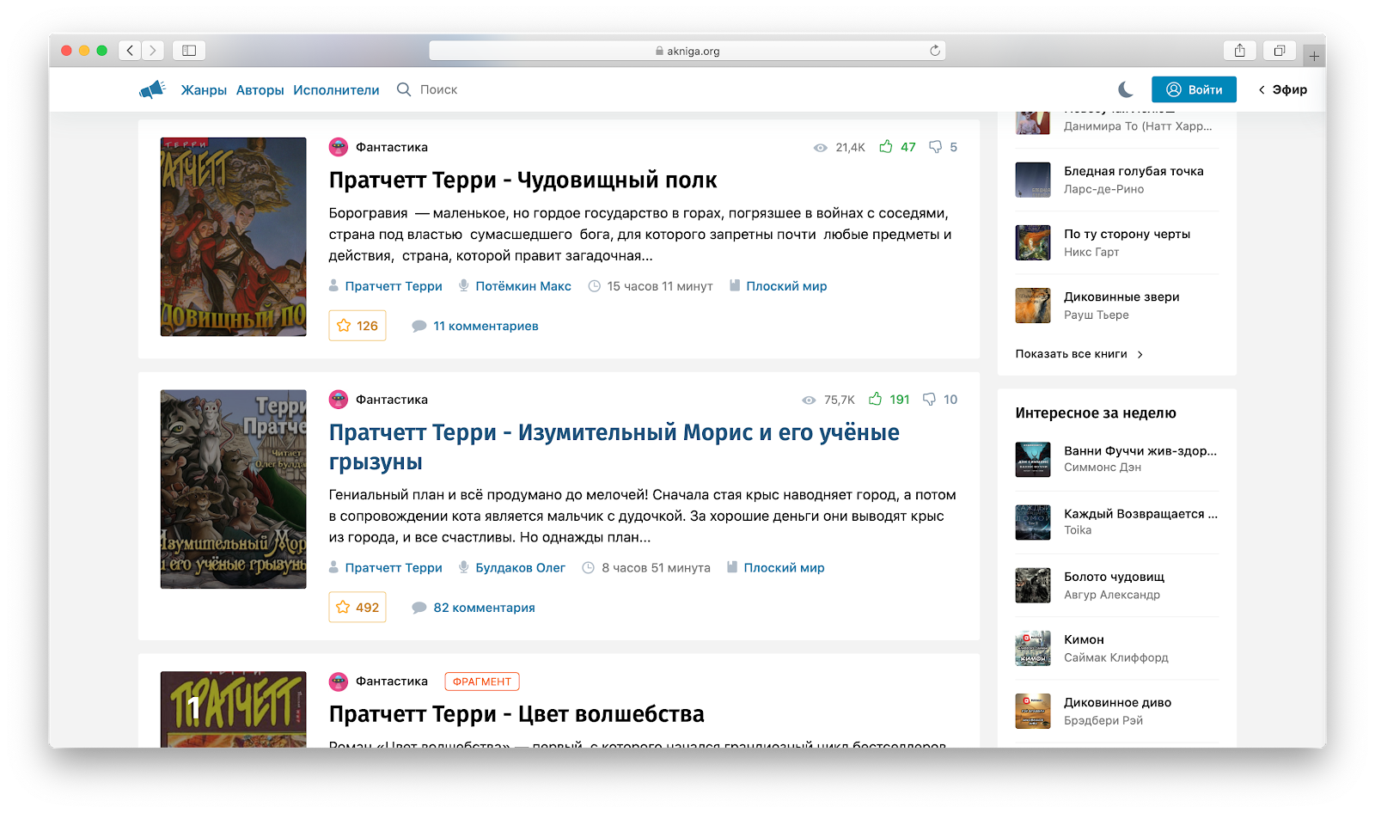Viewport: 1375px width, 813px height.
Task: Click the akniga megaphone logo
Action: (x=152, y=89)
